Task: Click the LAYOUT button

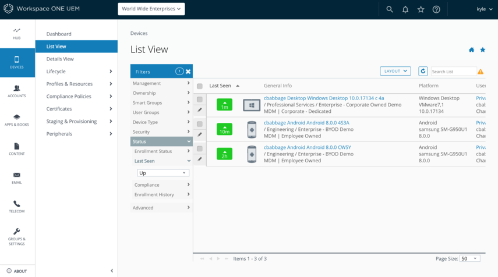Action: pyautogui.click(x=395, y=71)
